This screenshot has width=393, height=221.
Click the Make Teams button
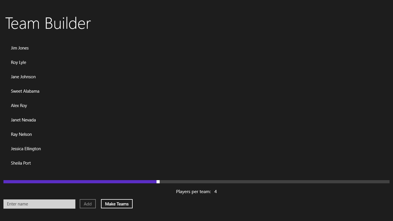pos(117,204)
